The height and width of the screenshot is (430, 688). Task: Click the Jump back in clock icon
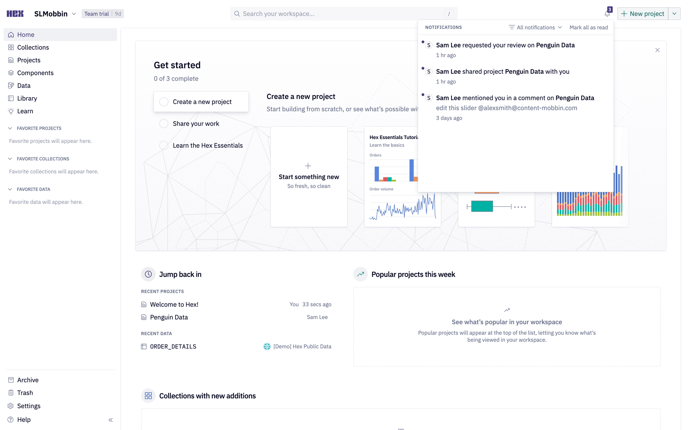(x=148, y=274)
